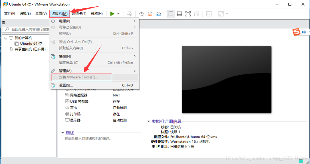Click the VMware Workstation title bar icon
The width and height of the screenshot is (310, 164).
[5, 4]
